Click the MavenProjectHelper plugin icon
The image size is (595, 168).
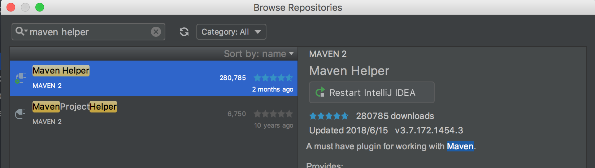(20, 114)
